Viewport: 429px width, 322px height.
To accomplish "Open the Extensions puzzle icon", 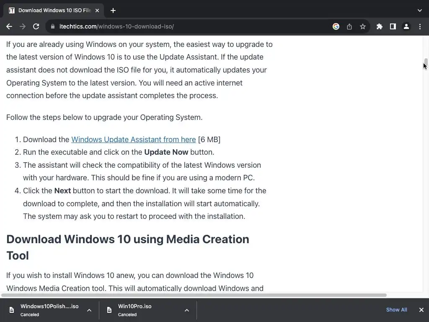I will point(379,26).
